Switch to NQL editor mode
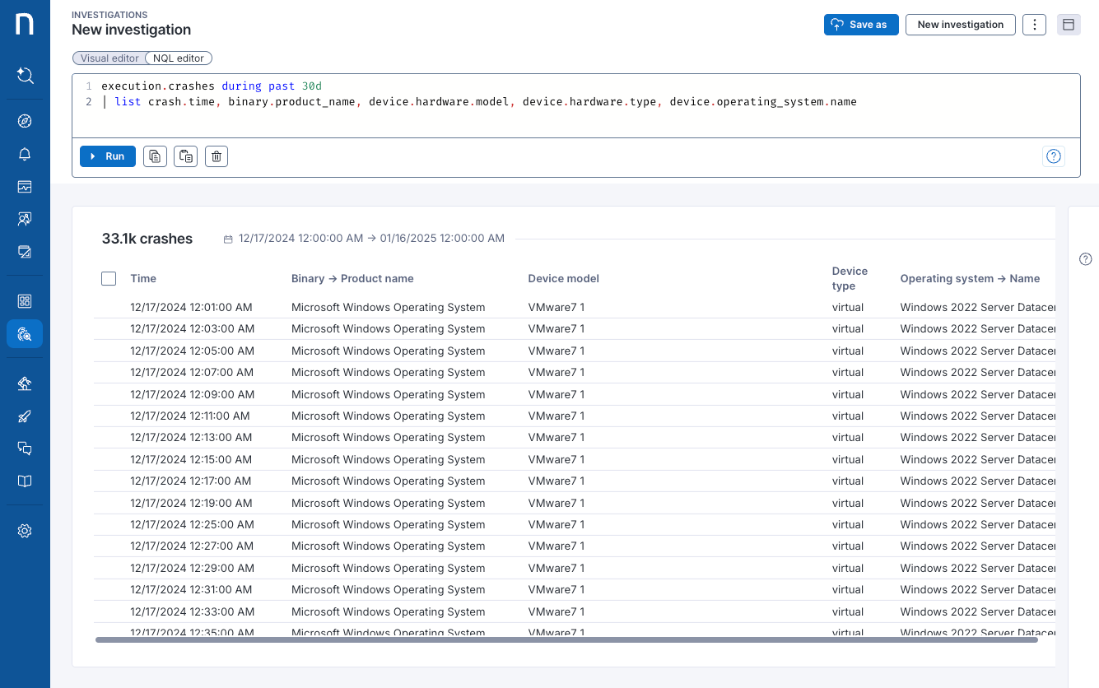Viewport: 1099px width, 688px height. 179,58
